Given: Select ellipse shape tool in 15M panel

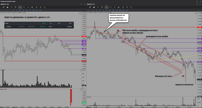Looking at the screenshot, I should 30,10.
